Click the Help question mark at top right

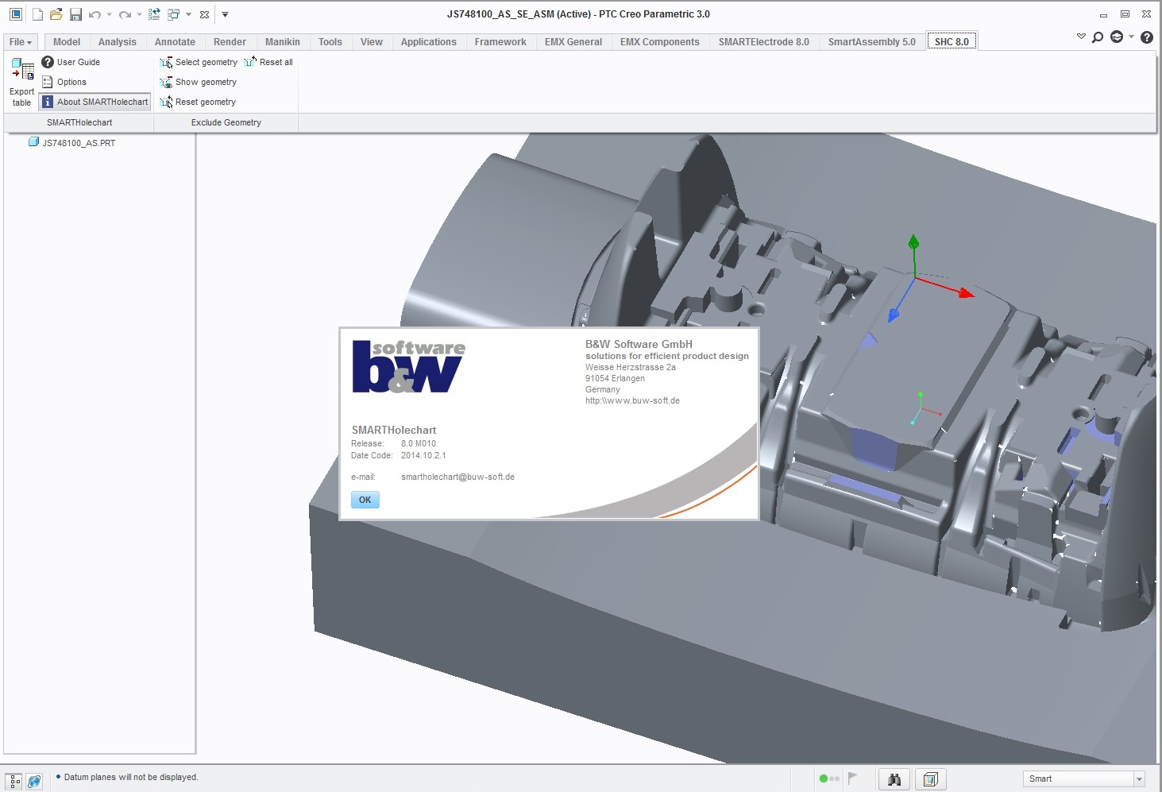pyautogui.click(x=1147, y=37)
